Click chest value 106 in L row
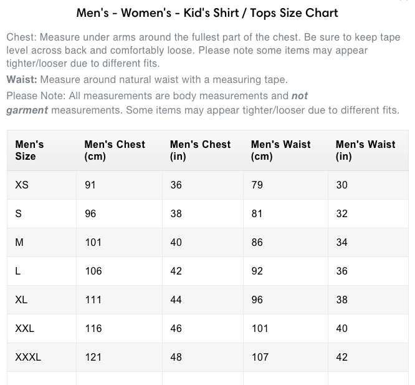Viewport: 415px width, 385px height. tap(93, 271)
